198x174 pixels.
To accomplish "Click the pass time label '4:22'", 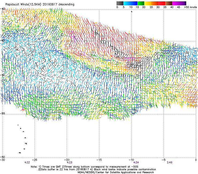I will (x=27, y=162).
